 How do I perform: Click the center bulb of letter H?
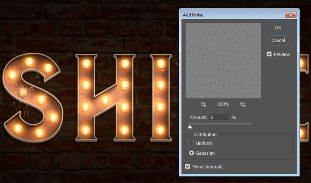point(105,100)
